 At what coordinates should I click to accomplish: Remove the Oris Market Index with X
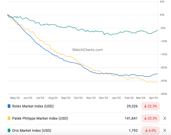165,131
